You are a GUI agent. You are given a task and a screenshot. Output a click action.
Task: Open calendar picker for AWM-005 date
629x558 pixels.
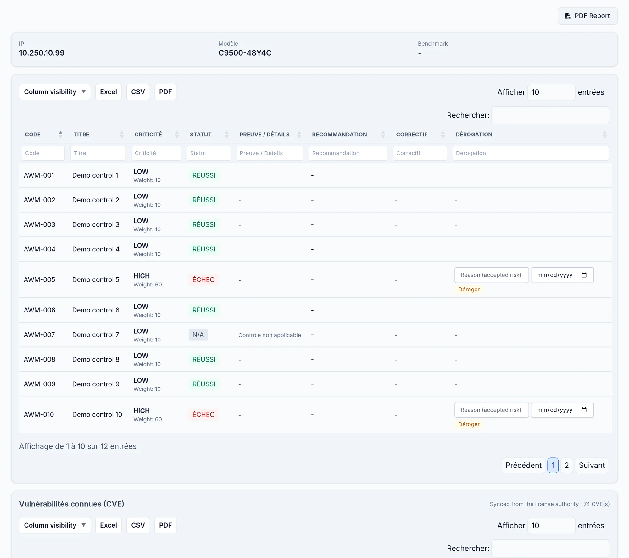click(584, 275)
